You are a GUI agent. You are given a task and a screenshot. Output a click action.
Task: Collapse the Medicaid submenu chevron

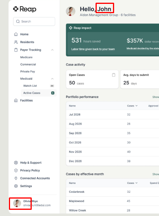(x=52, y=79)
